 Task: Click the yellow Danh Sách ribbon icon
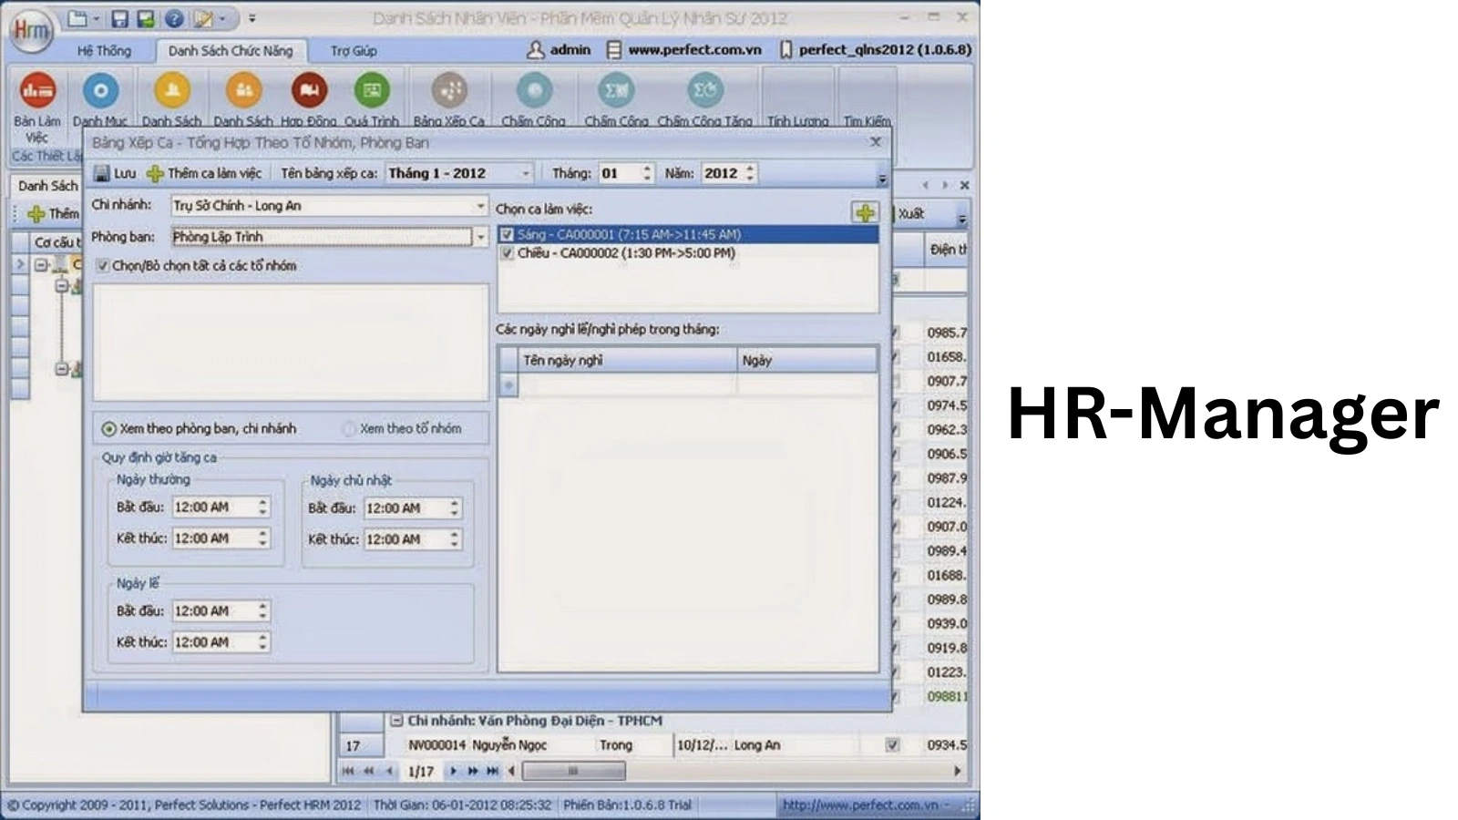(171, 90)
